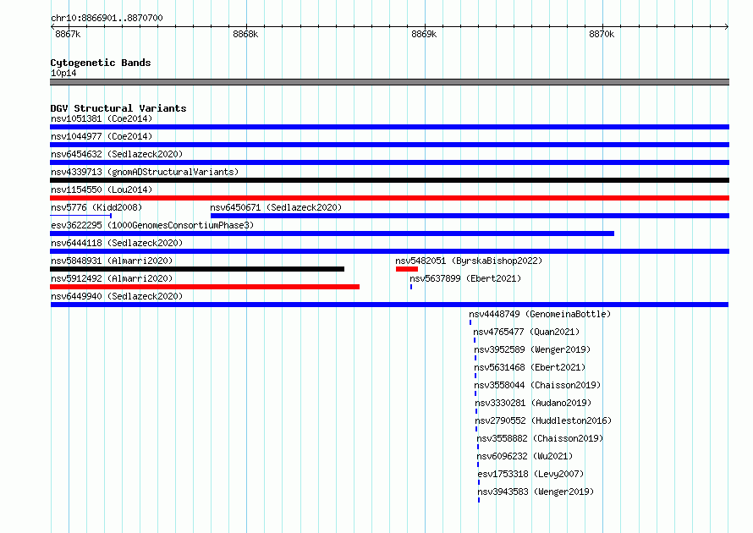Open nsv6449940 (Sedlazeck2020) label

[x=117, y=296]
